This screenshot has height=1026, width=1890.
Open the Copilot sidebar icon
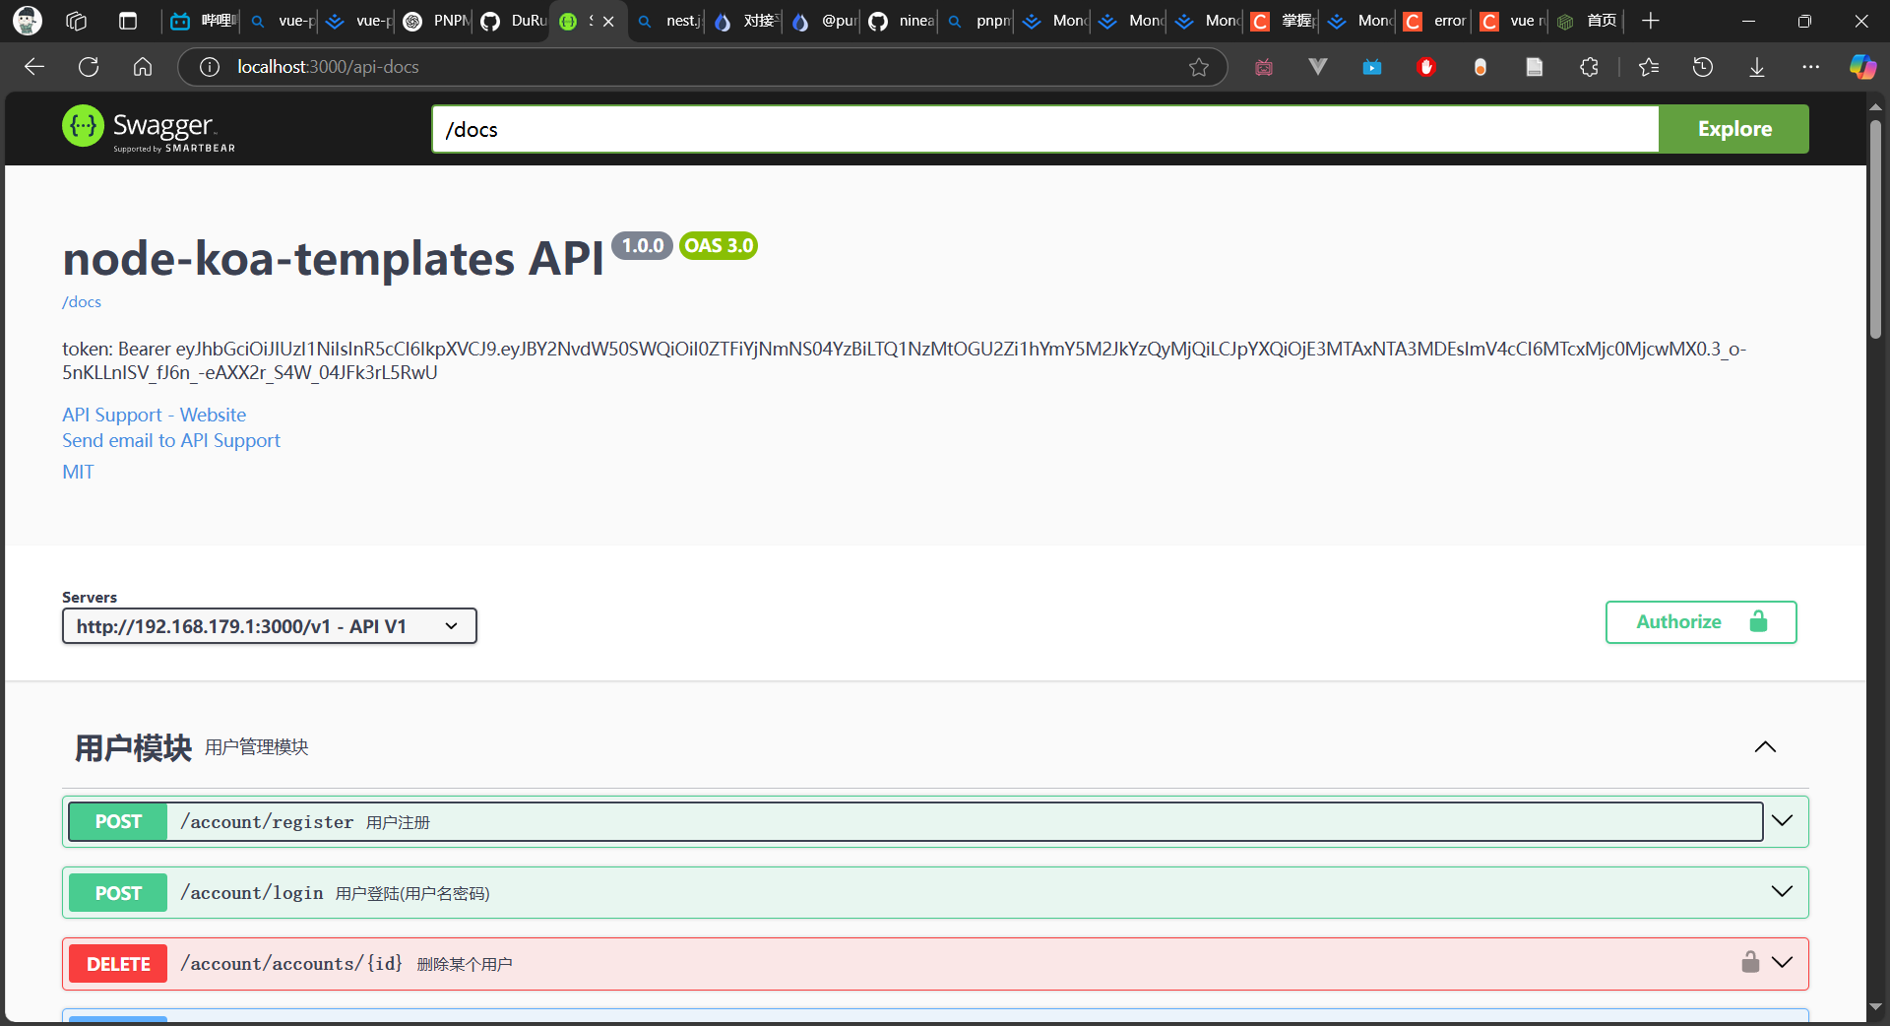pyautogui.click(x=1861, y=67)
